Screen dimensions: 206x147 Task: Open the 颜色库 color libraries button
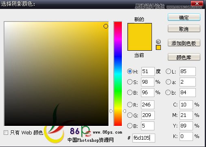point(184,57)
